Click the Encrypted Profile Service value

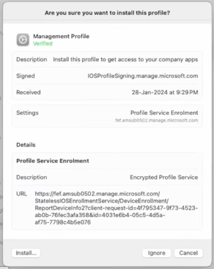pyautogui.click(x=164, y=177)
